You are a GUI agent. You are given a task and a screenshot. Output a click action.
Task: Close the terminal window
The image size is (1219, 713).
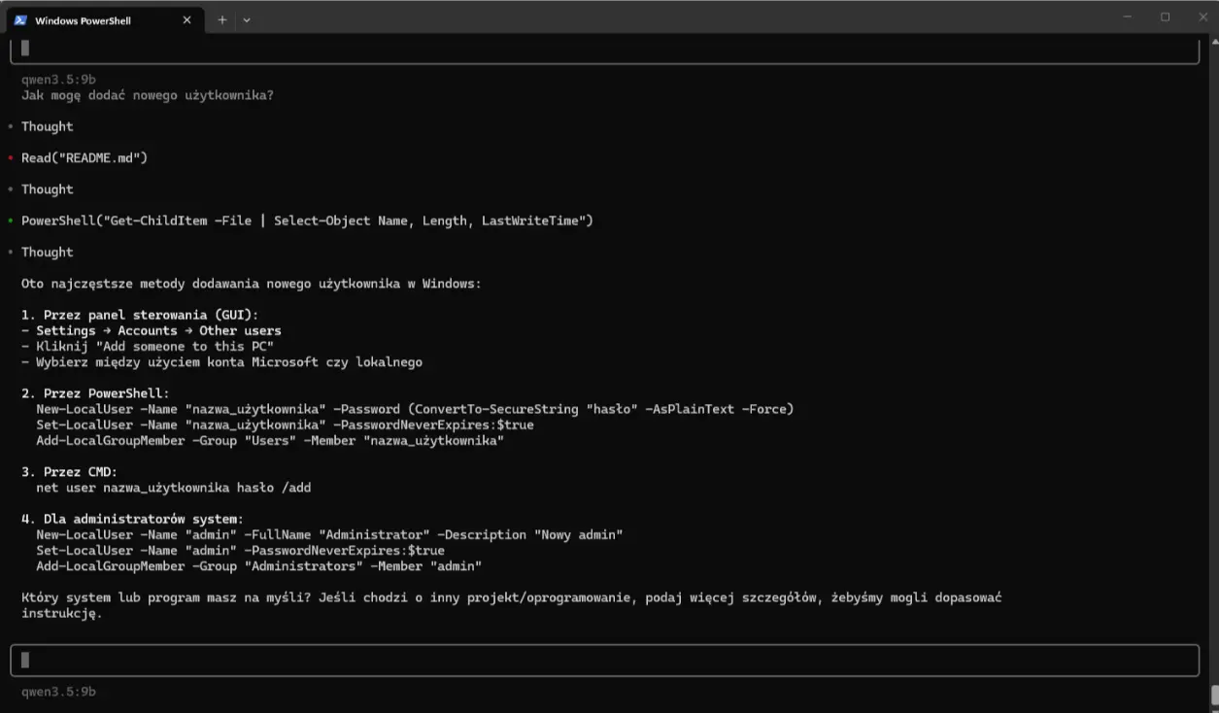(x=1202, y=17)
